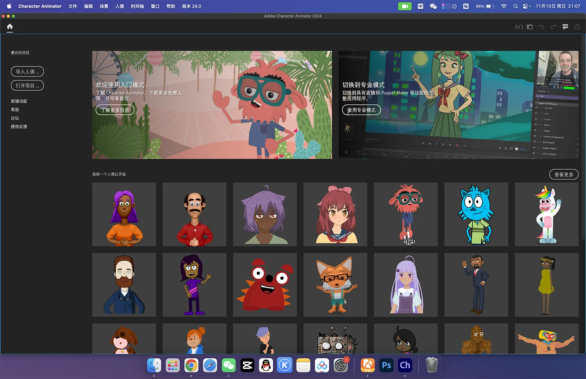This screenshot has width=586, height=379.
Task: Click the share export icon in toolbar
Action: 577,27
